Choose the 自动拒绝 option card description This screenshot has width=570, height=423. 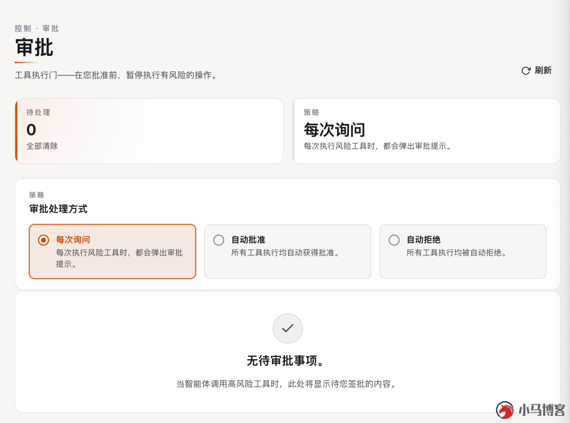click(x=457, y=253)
